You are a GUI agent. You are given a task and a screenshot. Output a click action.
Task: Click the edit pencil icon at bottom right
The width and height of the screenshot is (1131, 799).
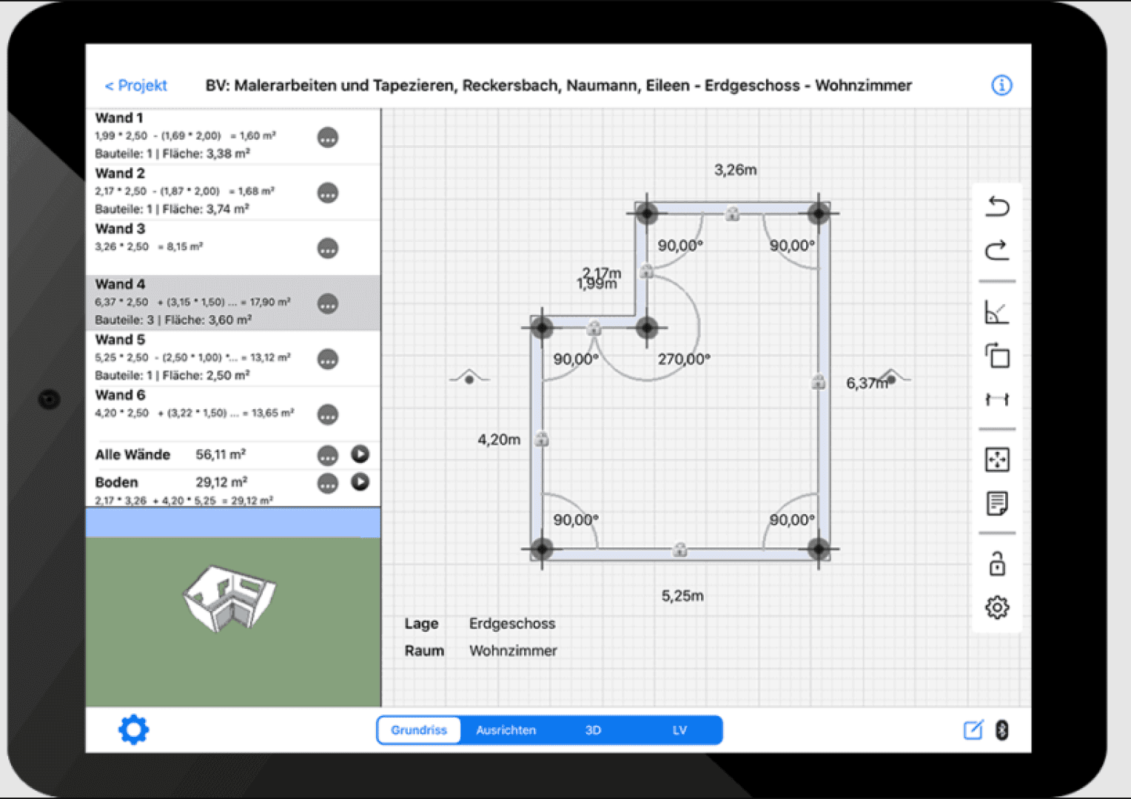pyautogui.click(x=973, y=730)
